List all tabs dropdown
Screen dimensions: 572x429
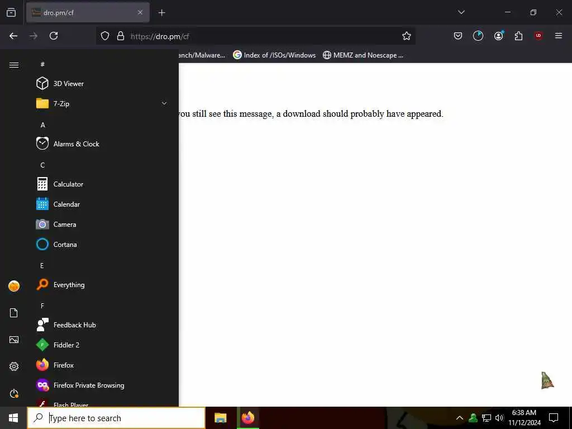point(461,12)
